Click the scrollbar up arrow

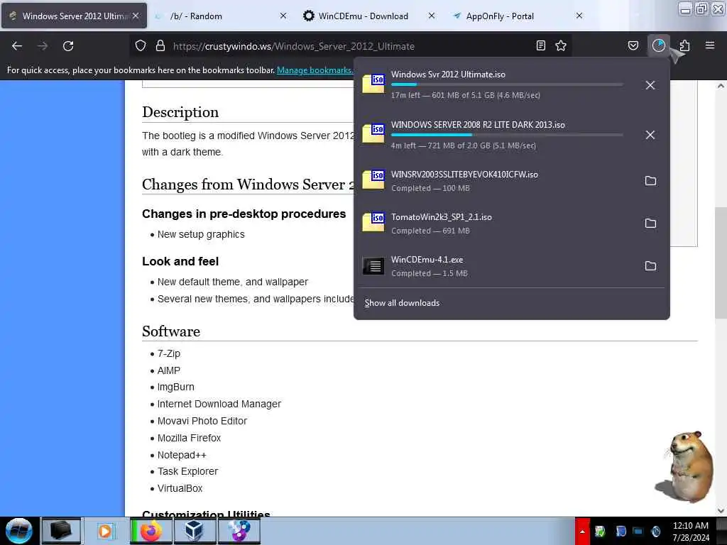721,86
